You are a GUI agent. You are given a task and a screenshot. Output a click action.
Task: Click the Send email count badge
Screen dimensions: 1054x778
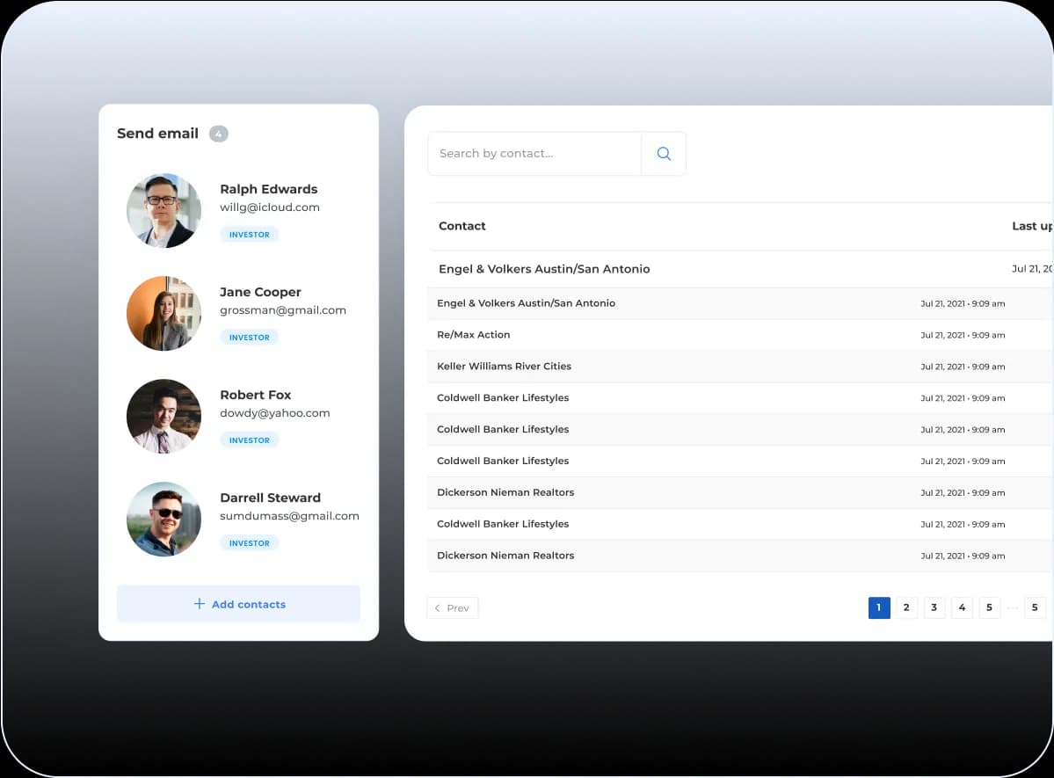(x=219, y=134)
